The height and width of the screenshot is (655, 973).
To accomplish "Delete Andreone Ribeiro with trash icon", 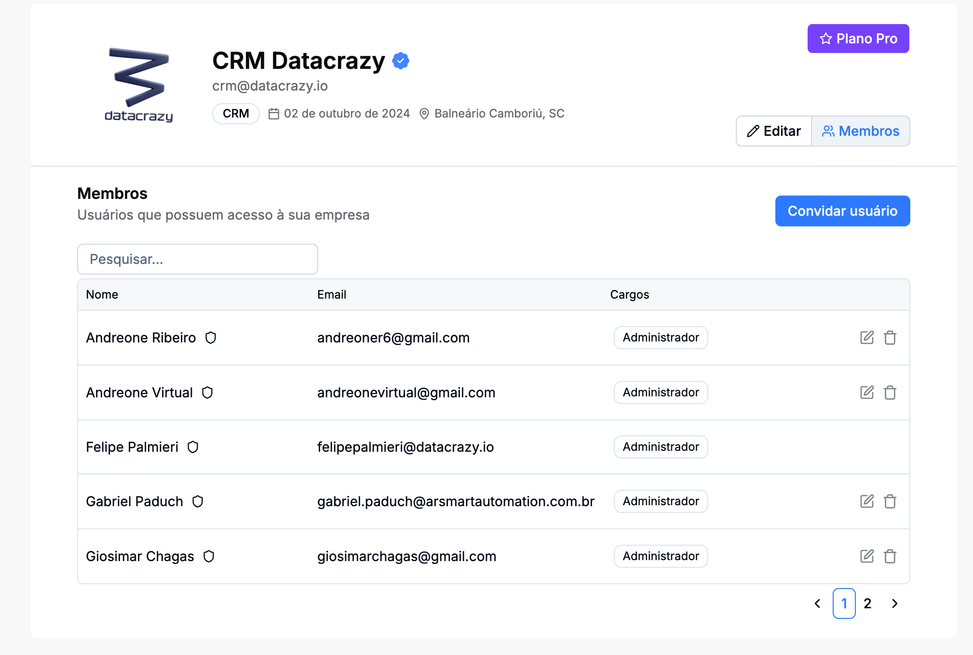I will point(890,338).
